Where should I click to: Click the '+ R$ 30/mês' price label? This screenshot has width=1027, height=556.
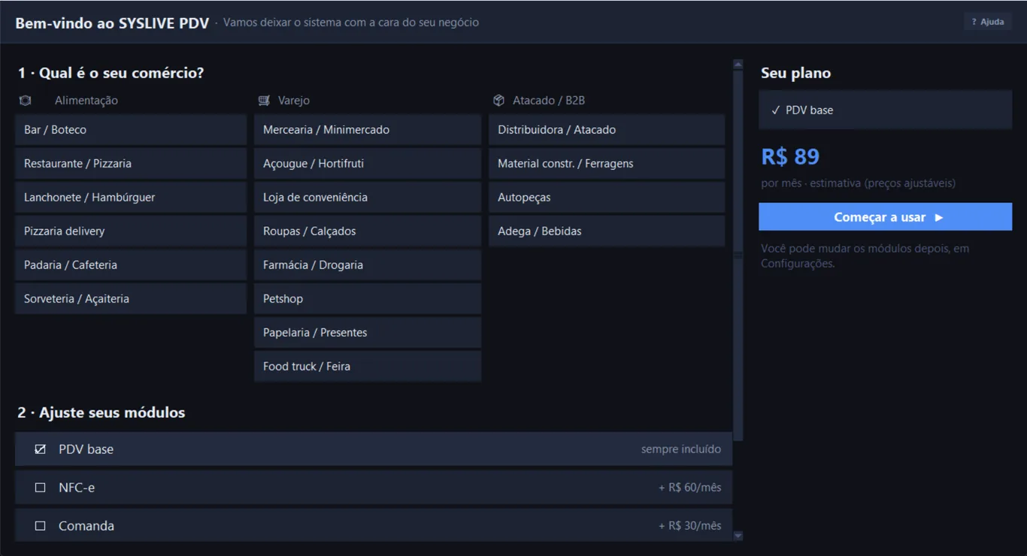[689, 526]
